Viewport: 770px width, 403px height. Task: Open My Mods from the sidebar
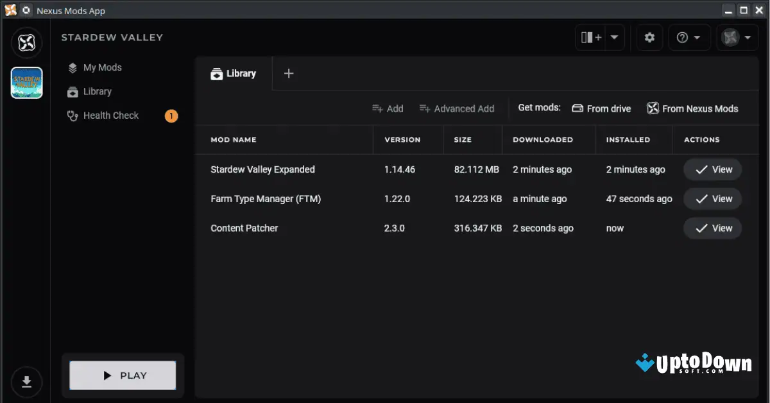[x=102, y=67]
